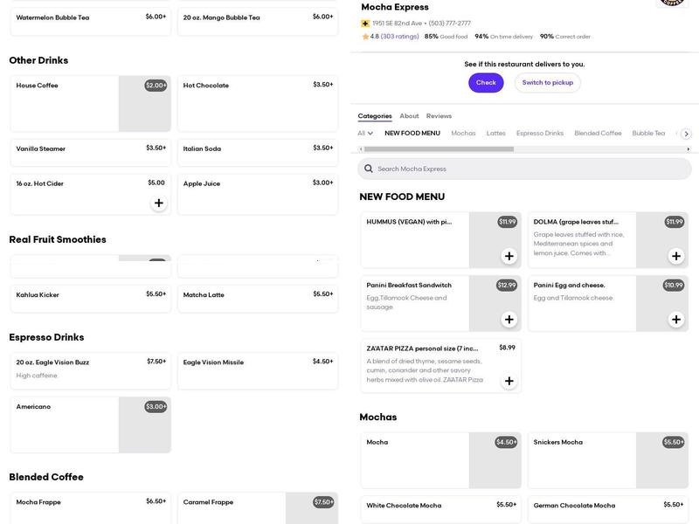Switch to the Reviews tab
The width and height of the screenshot is (699, 524).
439,116
